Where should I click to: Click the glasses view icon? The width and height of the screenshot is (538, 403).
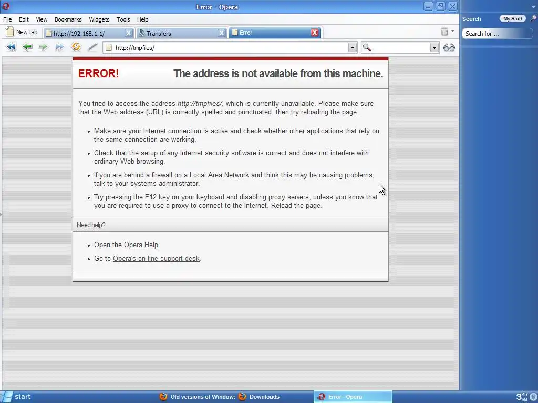pyautogui.click(x=449, y=47)
